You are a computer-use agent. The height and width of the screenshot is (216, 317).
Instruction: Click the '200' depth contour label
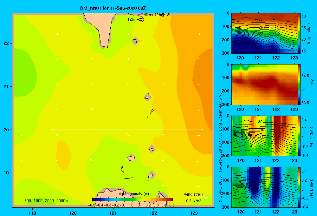[28, 201]
